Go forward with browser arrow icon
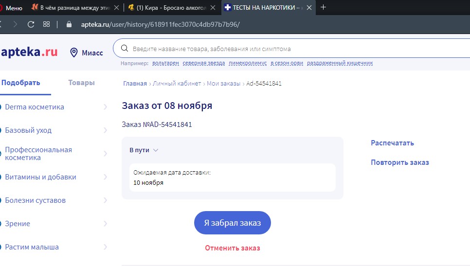Viewport: 470px width, 267px height. (x=15, y=24)
